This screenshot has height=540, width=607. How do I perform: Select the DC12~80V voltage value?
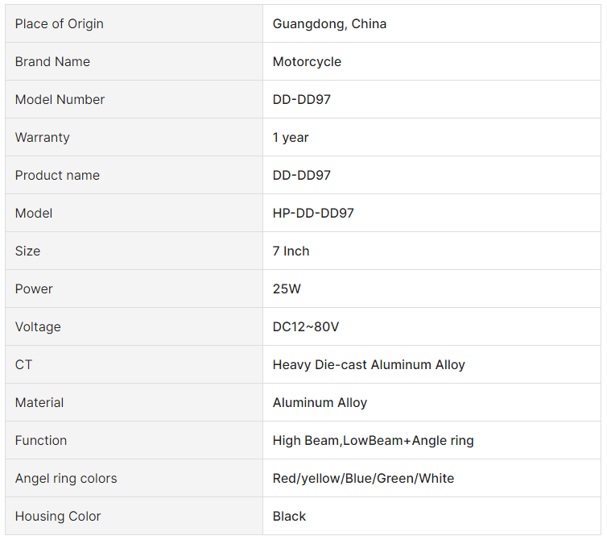point(305,326)
